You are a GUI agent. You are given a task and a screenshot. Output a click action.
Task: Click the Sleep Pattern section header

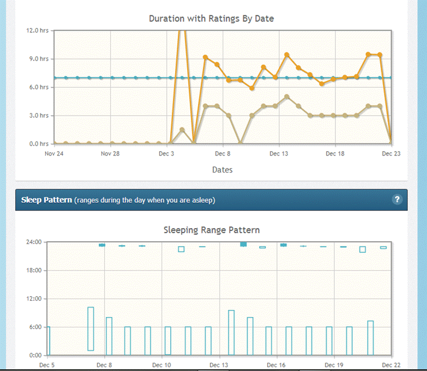(212, 200)
